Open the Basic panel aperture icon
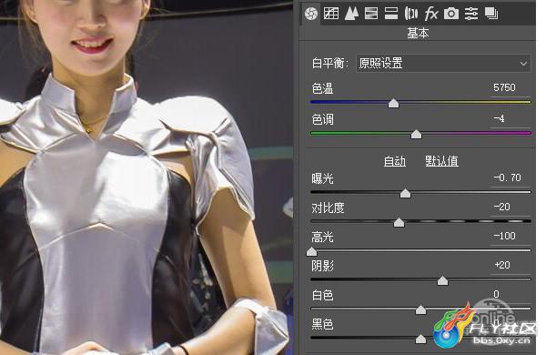 pos(311,14)
